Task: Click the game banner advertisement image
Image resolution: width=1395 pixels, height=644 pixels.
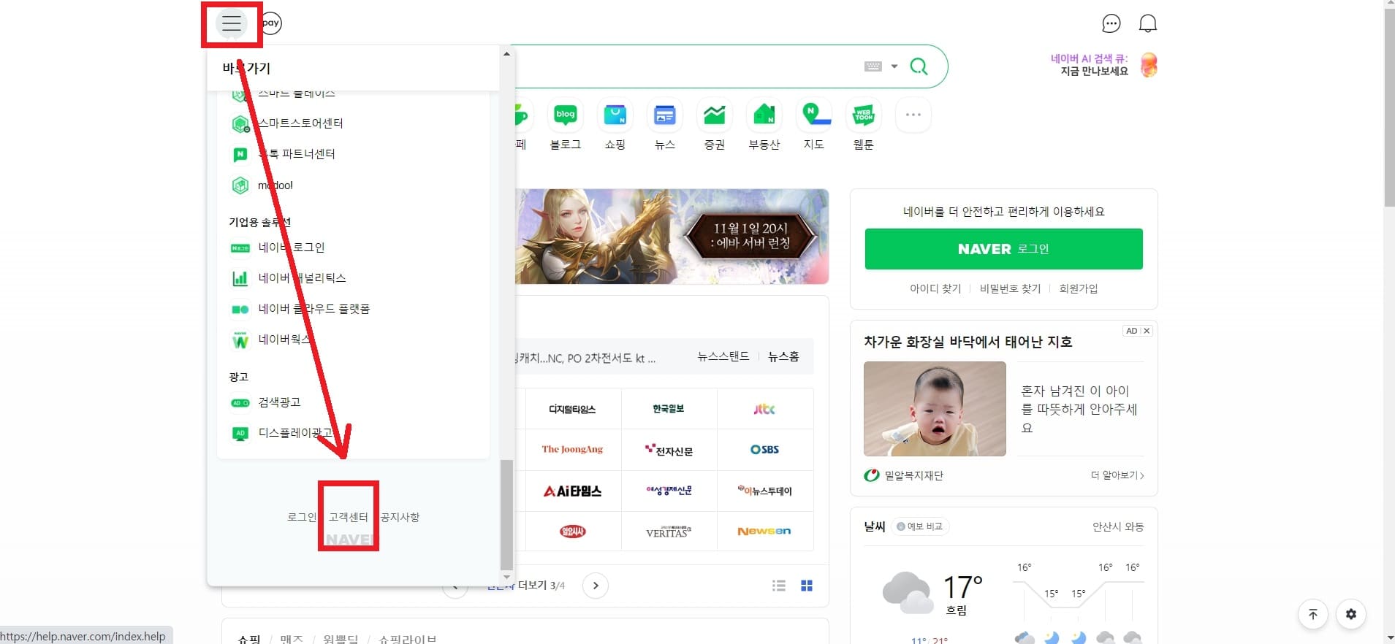Action: tap(672, 237)
